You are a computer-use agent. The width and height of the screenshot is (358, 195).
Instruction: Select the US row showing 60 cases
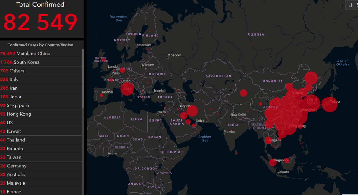click(x=41, y=123)
